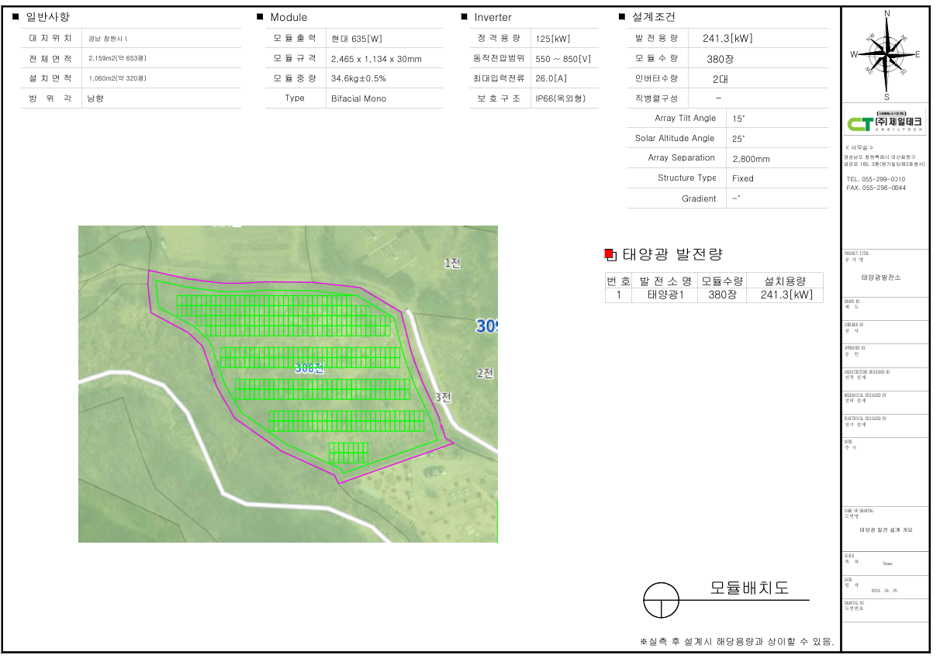Click the north compass rose symbol
The image size is (940, 662).
pyautogui.click(x=886, y=54)
